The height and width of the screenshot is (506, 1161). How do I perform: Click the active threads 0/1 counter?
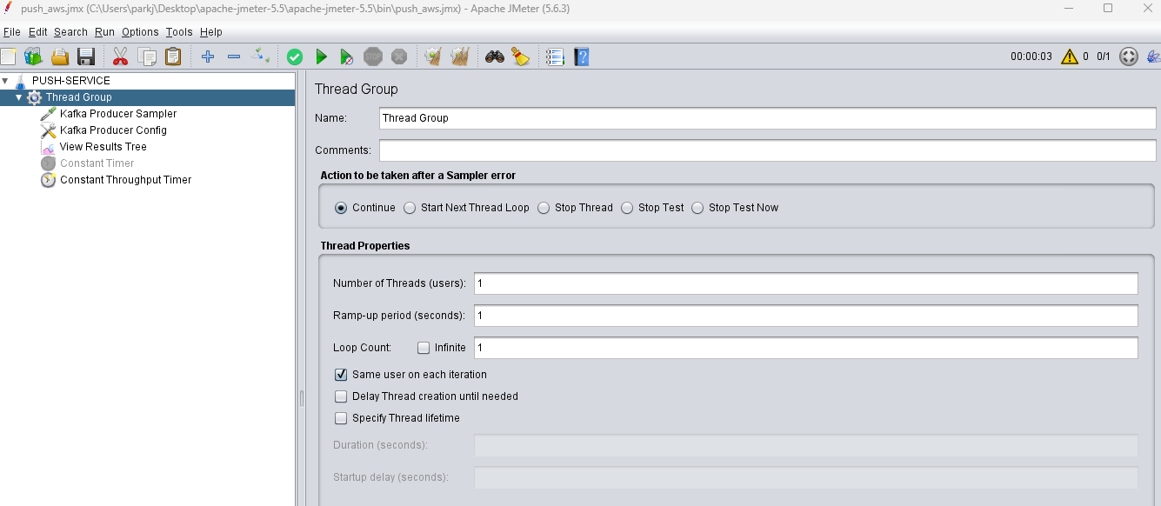click(x=1104, y=57)
